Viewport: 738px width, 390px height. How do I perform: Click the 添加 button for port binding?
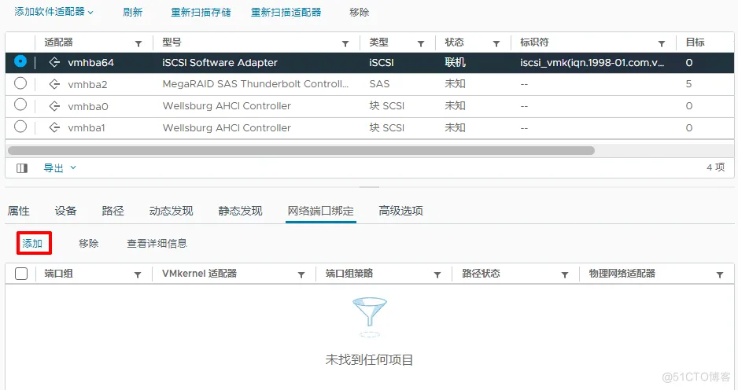pyautogui.click(x=33, y=244)
